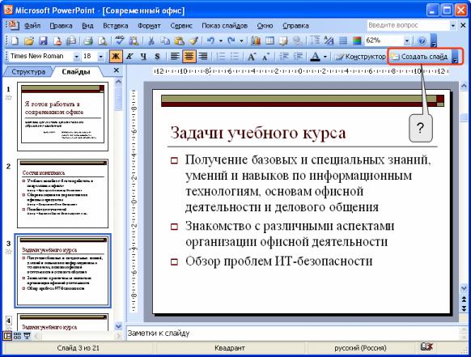The width and height of the screenshot is (471, 357).
Task: Toggle Underline formatting (Ч)
Action: click(x=143, y=57)
